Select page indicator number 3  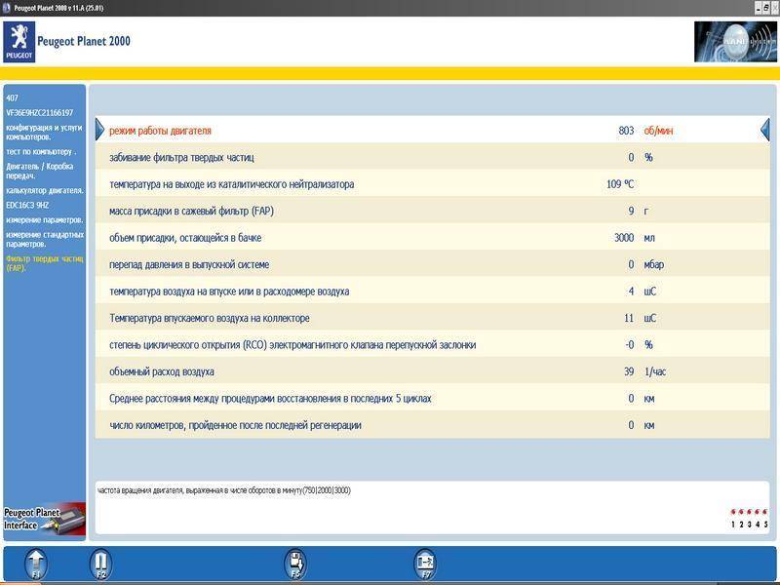pos(750,525)
